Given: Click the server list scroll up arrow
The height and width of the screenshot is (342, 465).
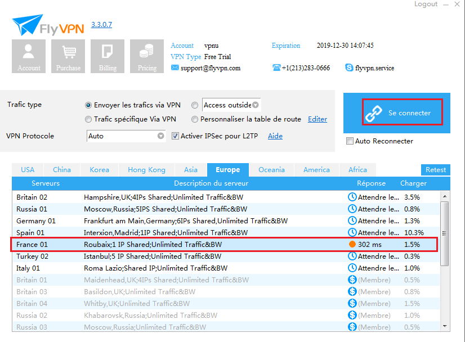Looking at the screenshot, I should 445,196.
